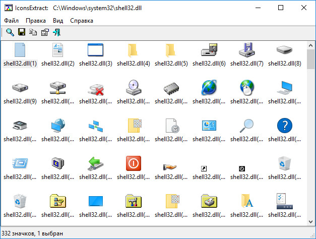Open the Справка menu
Viewport: 316px width, 239px height.
(82, 21)
